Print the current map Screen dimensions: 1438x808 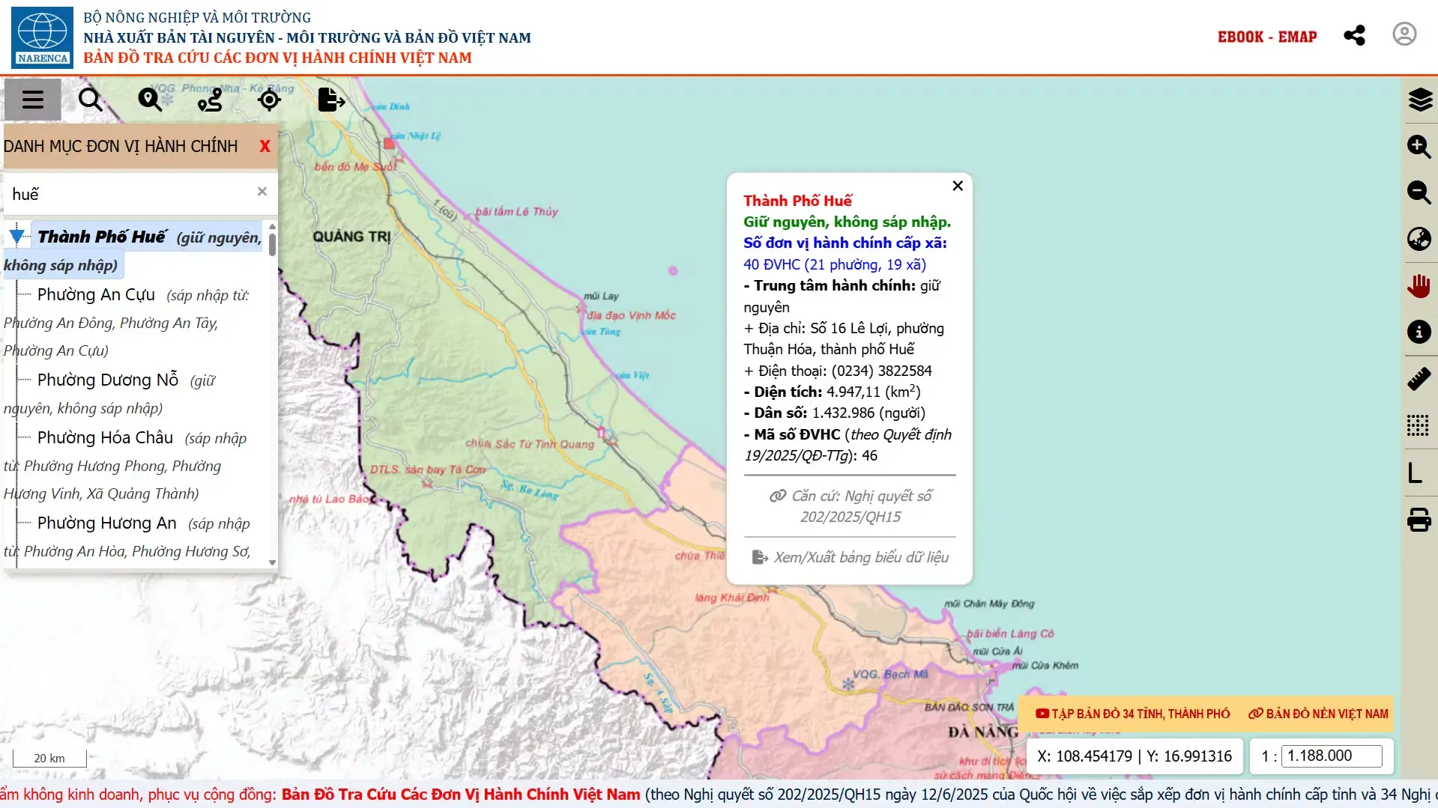[1419, 519]
